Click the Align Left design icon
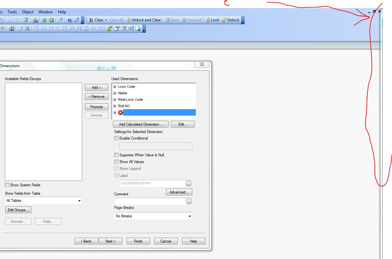392x259 pixels. (x=37, y=28)
